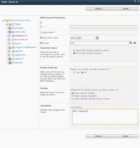Check the test.stp checkbox

[13, 63]
